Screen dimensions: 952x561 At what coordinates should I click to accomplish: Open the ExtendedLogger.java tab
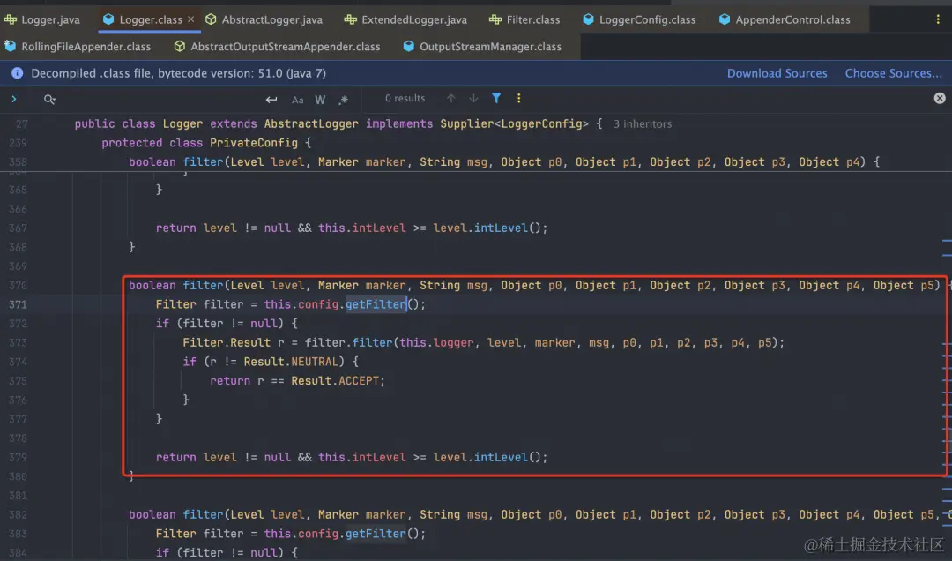tap(405, 19)
